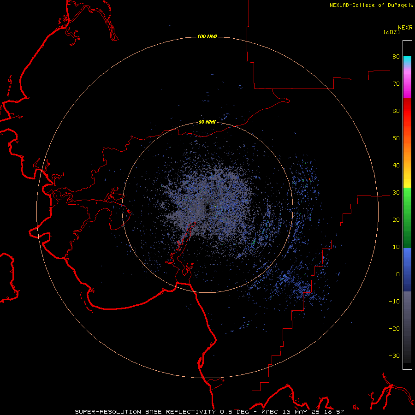Click the KABC radar site at ring center

point(207,207)
